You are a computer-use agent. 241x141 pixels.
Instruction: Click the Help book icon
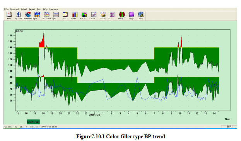pos(131,16)
